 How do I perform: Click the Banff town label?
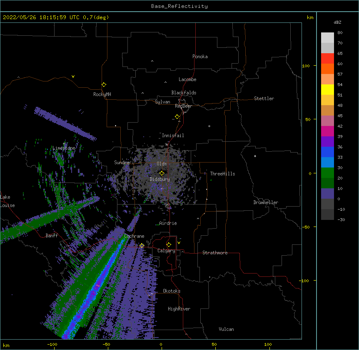click(x=52, y=236)
